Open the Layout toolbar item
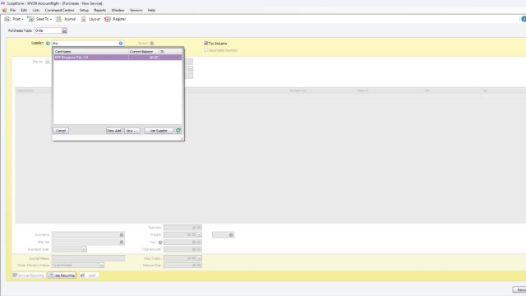Image resolution: width=526 pixels, height=296 pixels. click(x=90, y=19)
